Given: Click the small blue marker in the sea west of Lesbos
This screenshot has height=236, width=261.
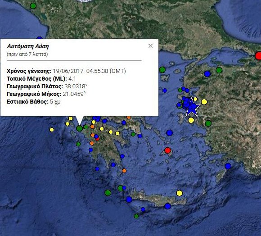Looking at the screenshot, I should [165, 91].
